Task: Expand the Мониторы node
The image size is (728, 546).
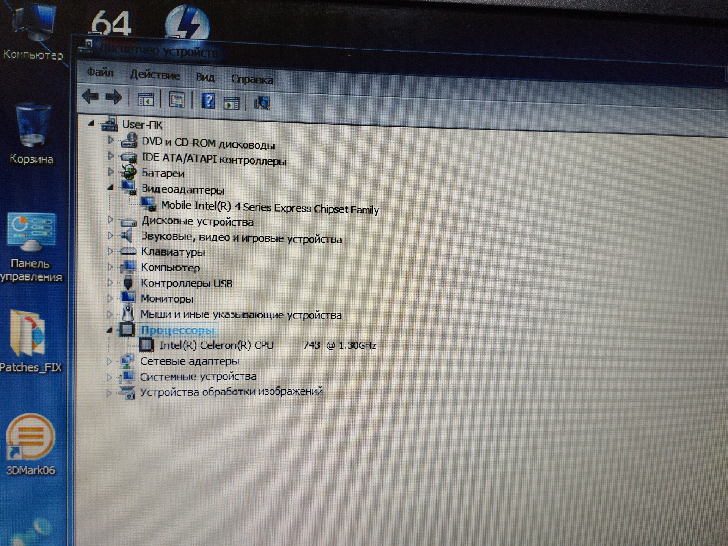Action: 110,298
